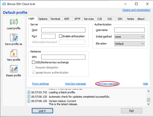The height and width of the screenshot is (117, 153).
Task: Click the Username field
Action: pyautogui.click(x=129, y=30)
